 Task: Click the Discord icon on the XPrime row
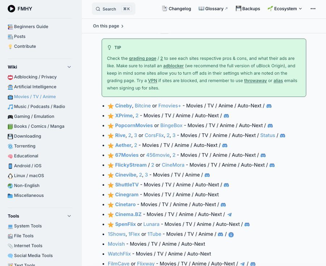pyautogui.click(x=226, y=116)
